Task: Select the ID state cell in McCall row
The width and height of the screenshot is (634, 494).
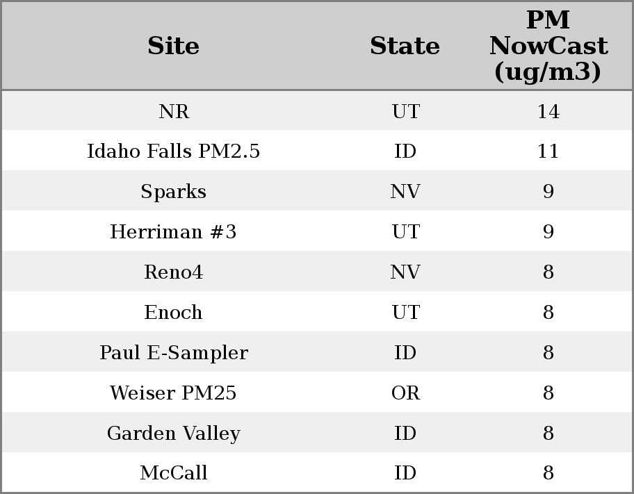Action: click(x=405, y=473)
